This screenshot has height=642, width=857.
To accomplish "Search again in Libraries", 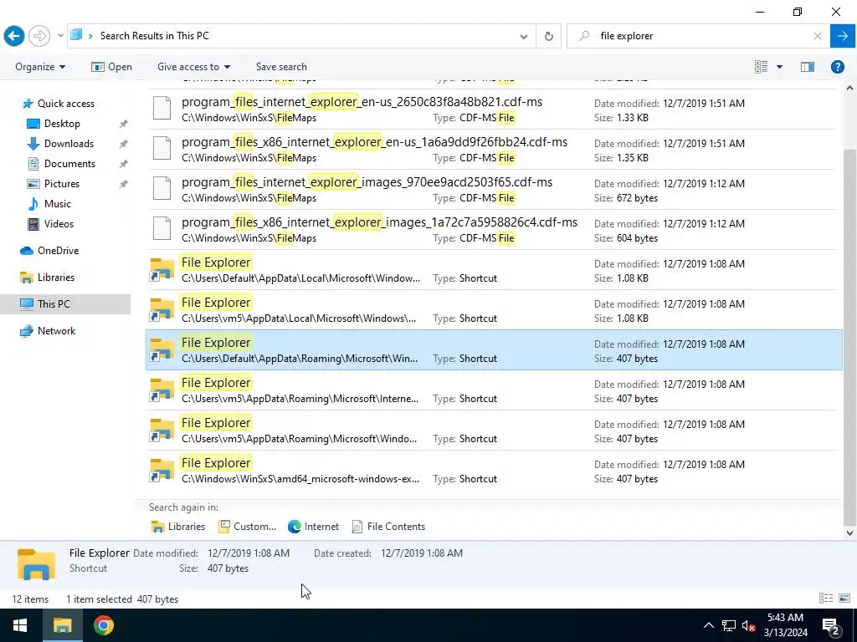I will click(177, 527).
